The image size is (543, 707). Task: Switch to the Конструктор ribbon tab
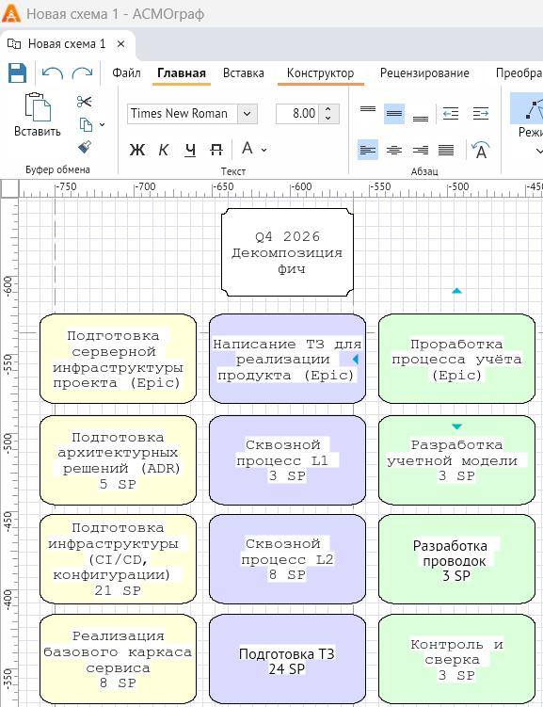tap(320, 73)
